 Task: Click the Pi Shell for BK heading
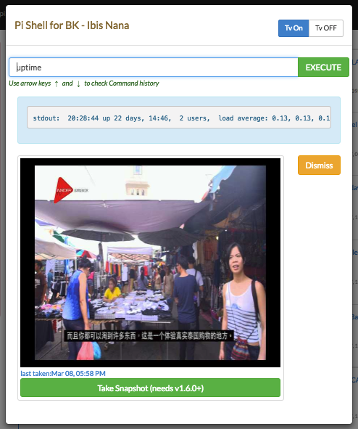pyautogui.click(x=72, y=25)
